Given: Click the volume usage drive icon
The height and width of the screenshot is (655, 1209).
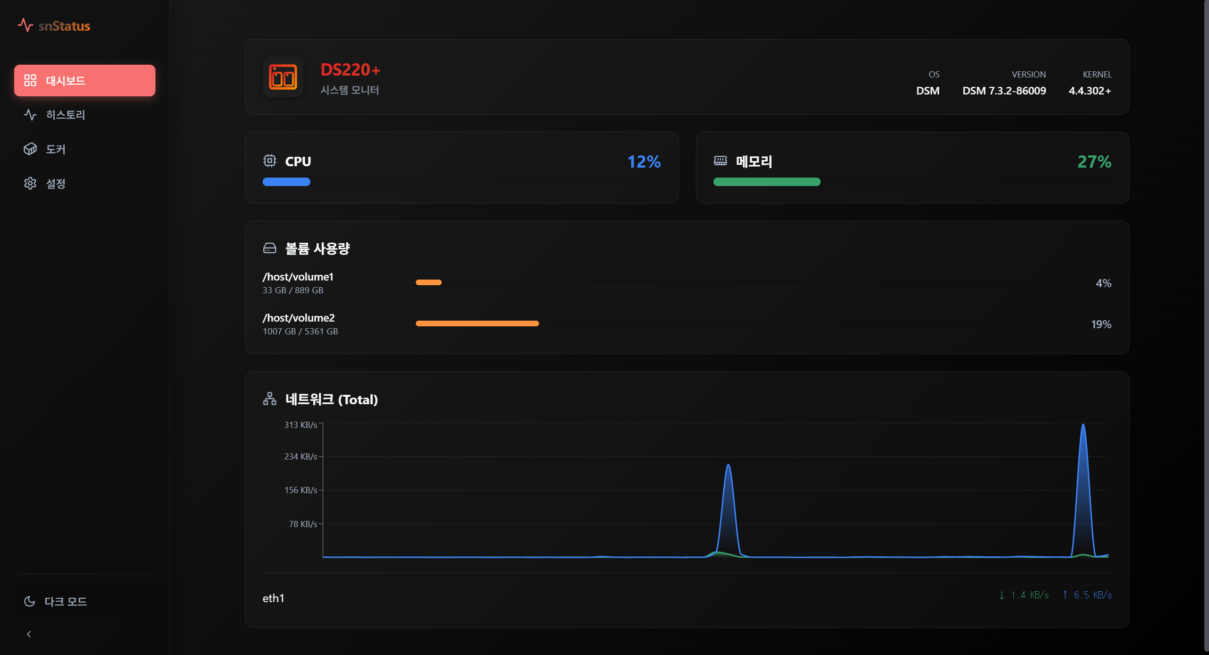Looking at the screenshot, I should [x=269, y=248].
